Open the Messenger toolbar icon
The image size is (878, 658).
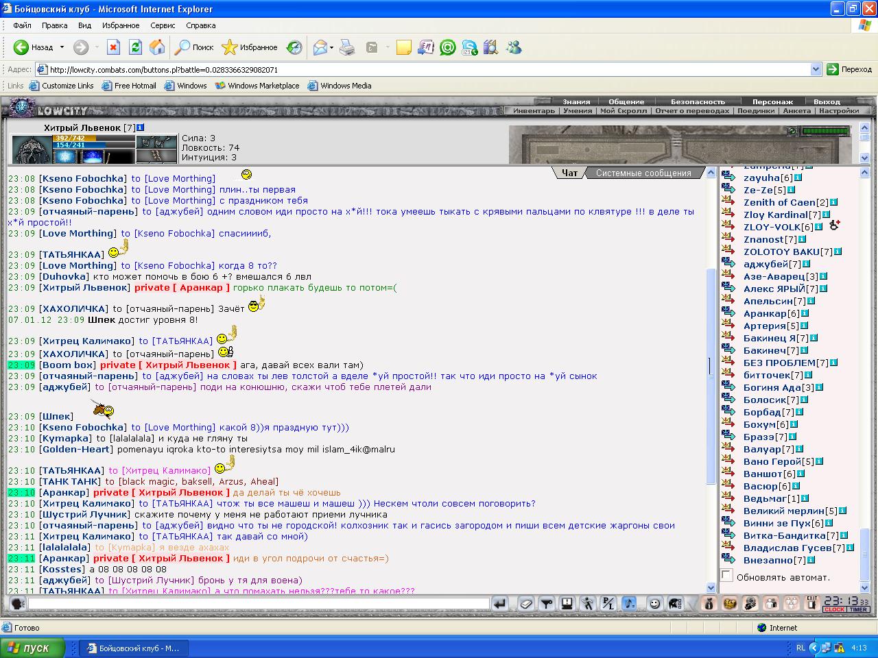513,47
